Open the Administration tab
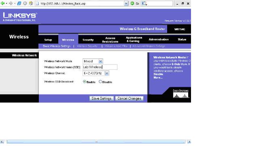 pos(159,39)
